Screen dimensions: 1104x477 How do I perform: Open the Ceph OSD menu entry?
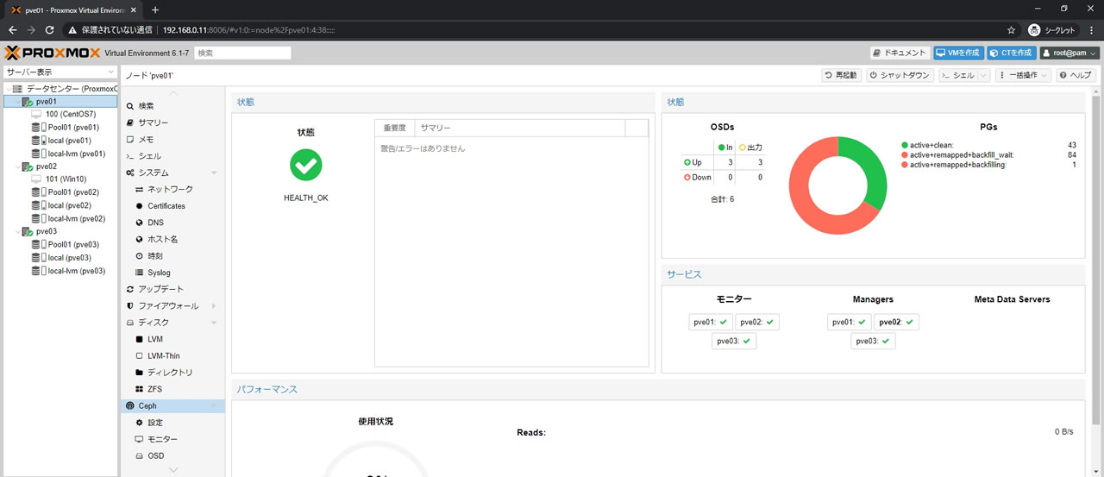[155, 455]
